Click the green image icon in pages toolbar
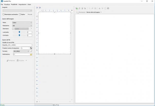Image resolution: width=155 pixels, height=106 pixels. [x=76, y=8]
